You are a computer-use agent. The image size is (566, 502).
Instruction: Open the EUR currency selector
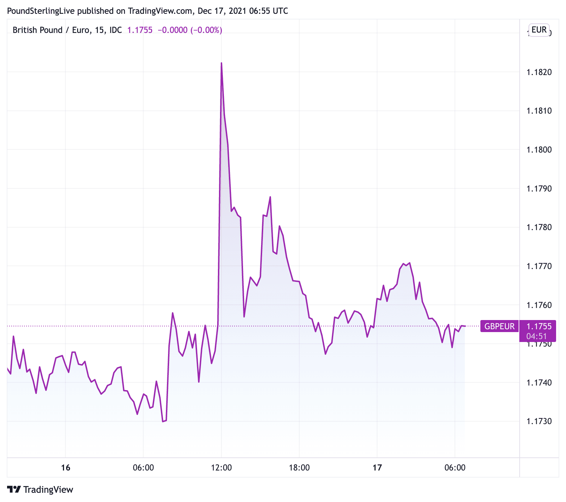point(539,30)
